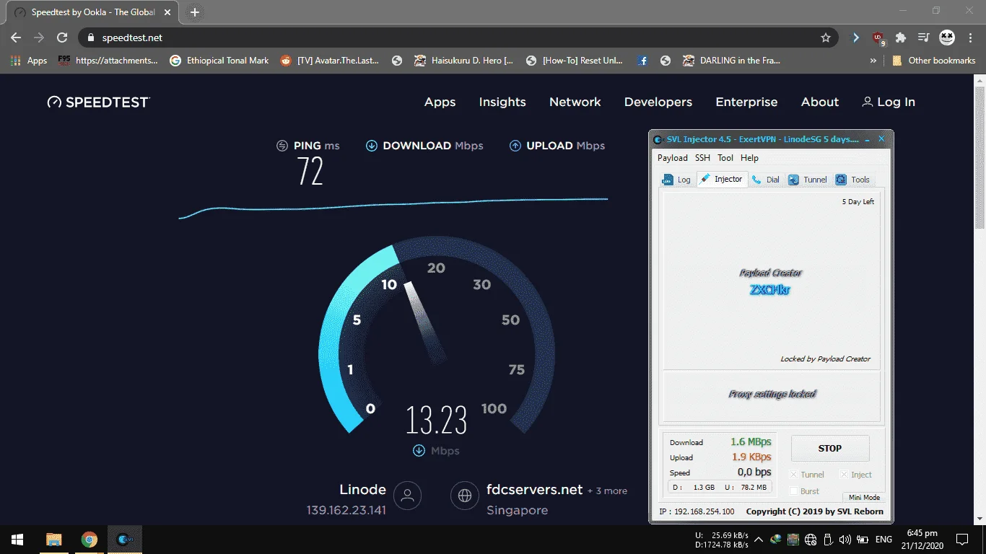Open the uBlock Origin extension icon
The image size is (986, 554).
coord(878,38)
